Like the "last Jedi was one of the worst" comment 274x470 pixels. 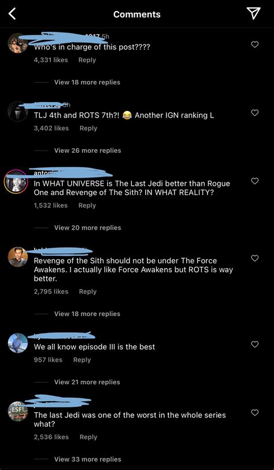(x=254, y=413)
